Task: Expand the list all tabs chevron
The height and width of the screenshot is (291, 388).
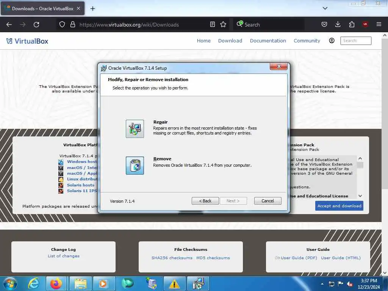Action: click(325, 8)
